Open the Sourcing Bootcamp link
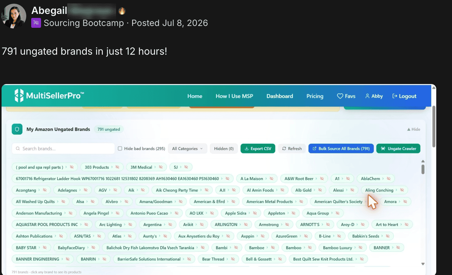This screenshot has height=275, width=452. coord(84,23)
